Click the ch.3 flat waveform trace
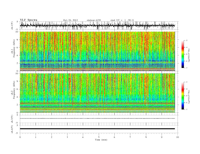200x154 pixels. [x=97, y=119]
